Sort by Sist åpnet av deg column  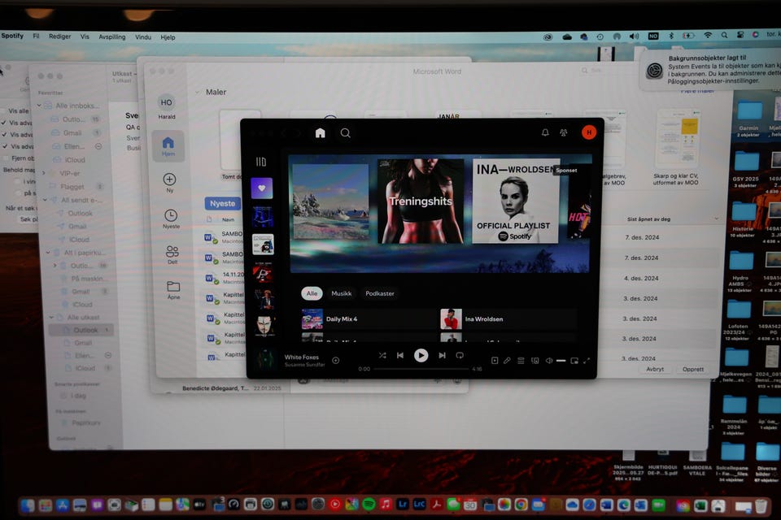pyautogui.click(x=648, y=219)
